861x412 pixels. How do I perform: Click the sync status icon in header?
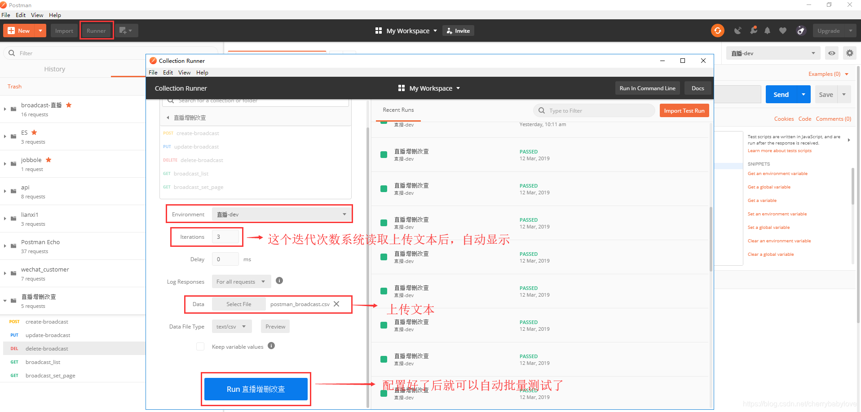point(717,31)
